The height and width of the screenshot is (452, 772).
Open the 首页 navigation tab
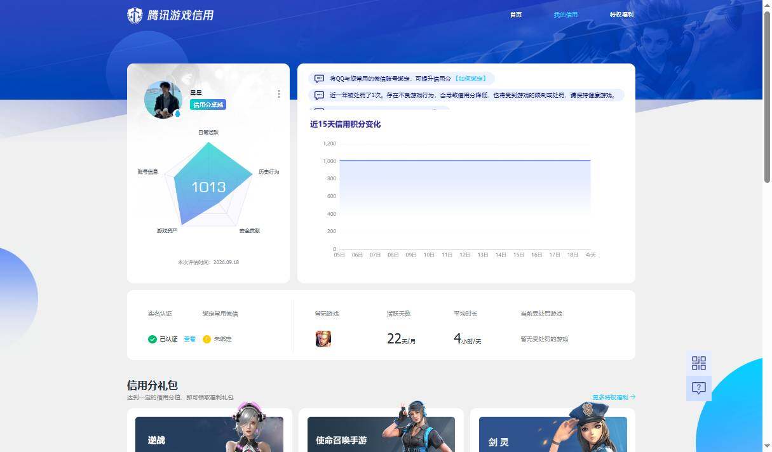click(x=516, y=15)
